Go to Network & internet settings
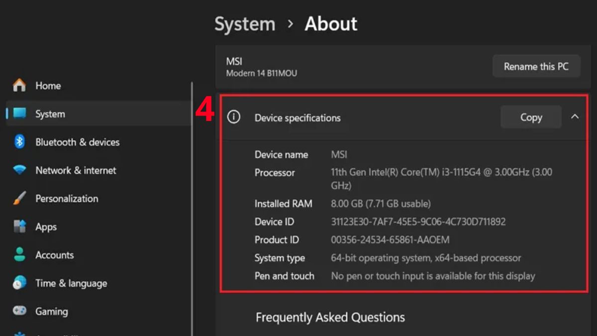The height and width of the screenshot is (336, 597). tap(99, 170)
